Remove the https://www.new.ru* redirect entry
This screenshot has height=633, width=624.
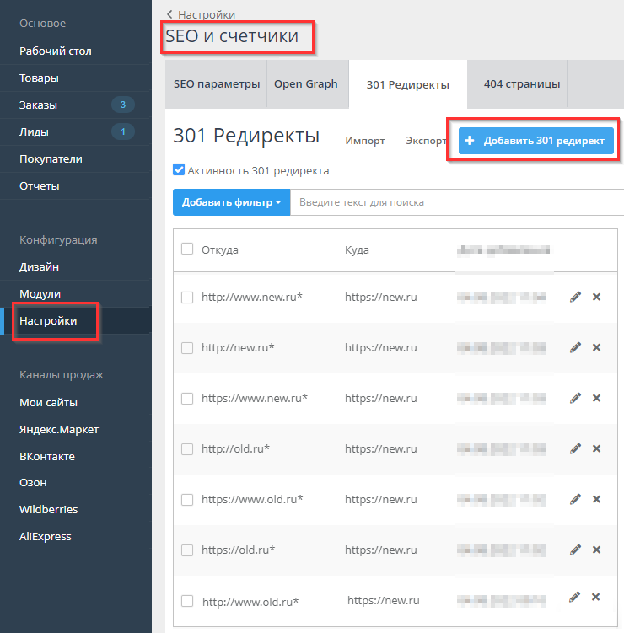click(596, 398)
